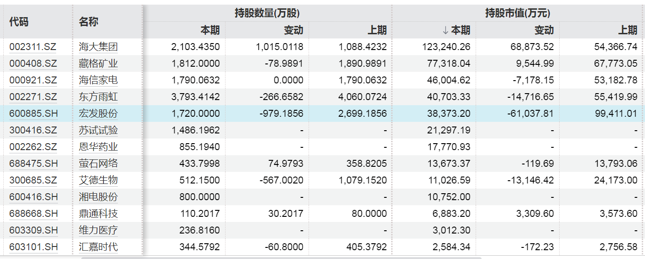Click stock name 湘电股份

pyautogui.click(x=98, y=197)
